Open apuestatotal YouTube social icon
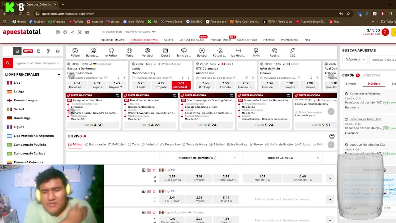 coord(87,32)
